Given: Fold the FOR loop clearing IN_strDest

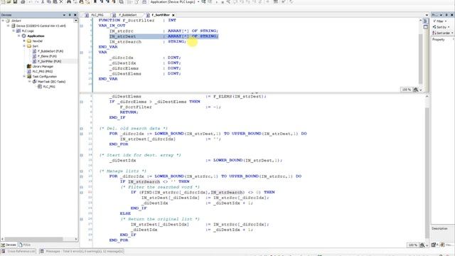Looking at the screenshot, I should pos(82,134).
